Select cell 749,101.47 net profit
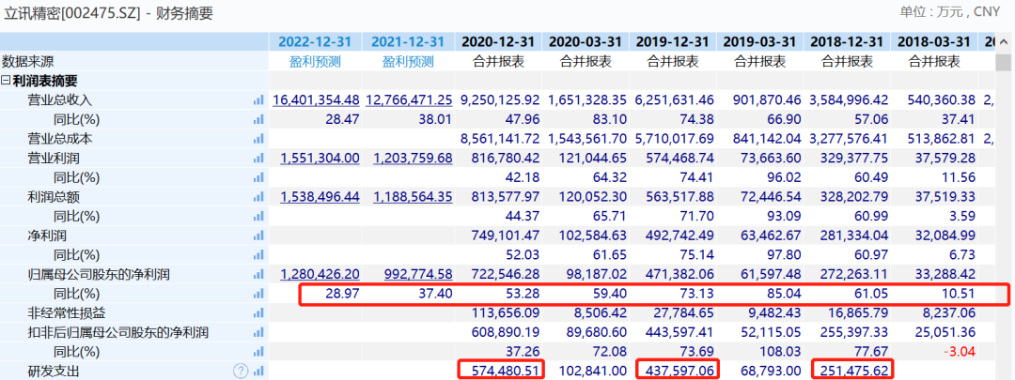Viewport: 1015px width, 380px height. pos(507,236)
